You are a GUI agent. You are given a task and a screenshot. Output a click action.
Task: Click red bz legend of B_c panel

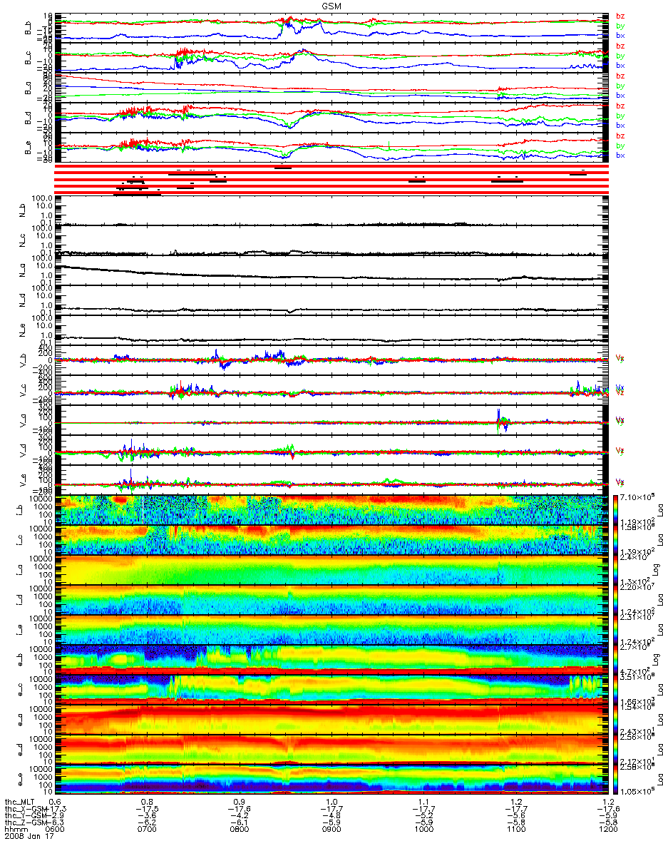(620, 46)
